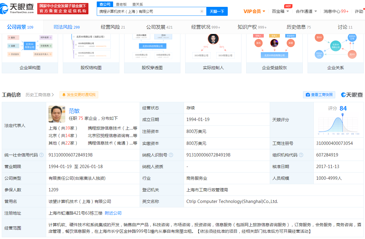
Task: Click the 工商信息 section heading
Action: click(x=11, y=95)
